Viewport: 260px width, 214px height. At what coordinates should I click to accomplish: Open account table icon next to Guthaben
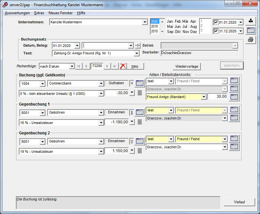pos(140,83)
